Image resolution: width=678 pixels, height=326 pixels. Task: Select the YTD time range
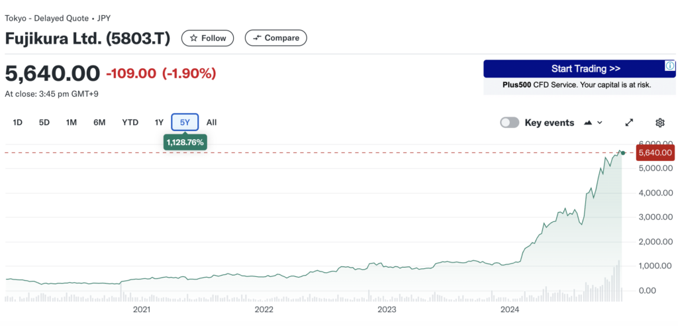click(130, 123)
